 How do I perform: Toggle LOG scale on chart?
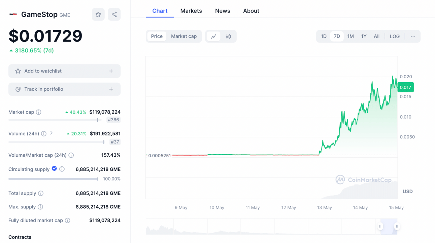pyautogui.click(x=395, y=36)
